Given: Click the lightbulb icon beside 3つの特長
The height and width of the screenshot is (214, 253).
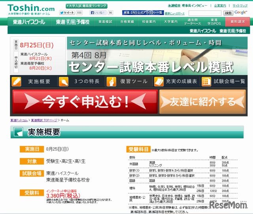Looking at the screenshot, I should tap(64, 82).
